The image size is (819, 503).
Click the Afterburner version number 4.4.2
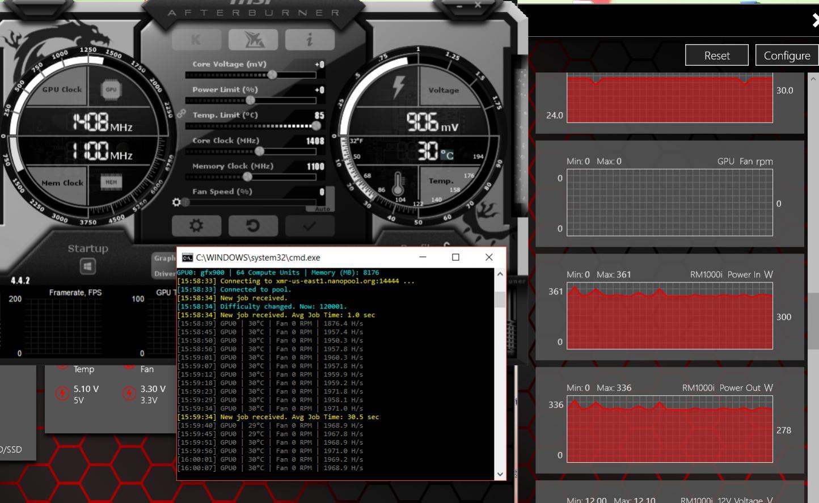tap(20, 280)
